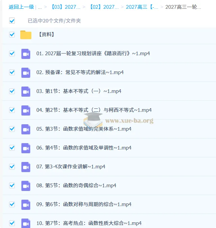Click video icon for 08. 第5节 奇偶综合
The image size is (216, 228).
[x=26, y=186]
